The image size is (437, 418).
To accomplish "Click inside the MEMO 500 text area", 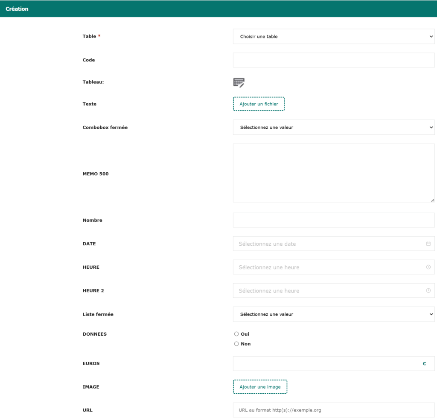I will click(x=333, y=173).
